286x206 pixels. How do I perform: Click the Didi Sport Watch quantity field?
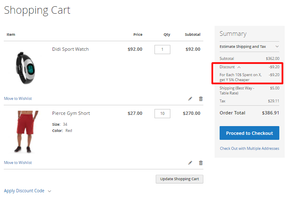162,50
